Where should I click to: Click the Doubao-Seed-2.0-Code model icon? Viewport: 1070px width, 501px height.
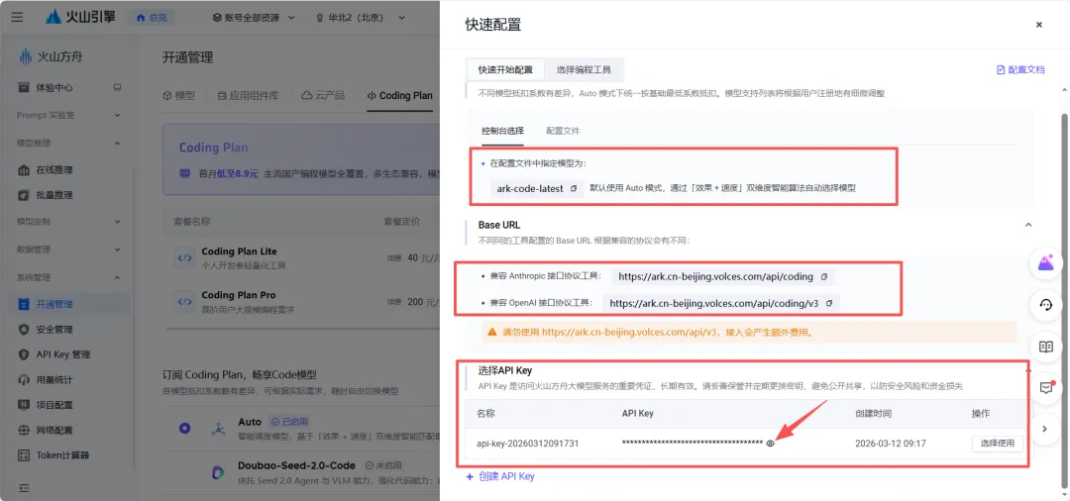(x=218, y=471)
